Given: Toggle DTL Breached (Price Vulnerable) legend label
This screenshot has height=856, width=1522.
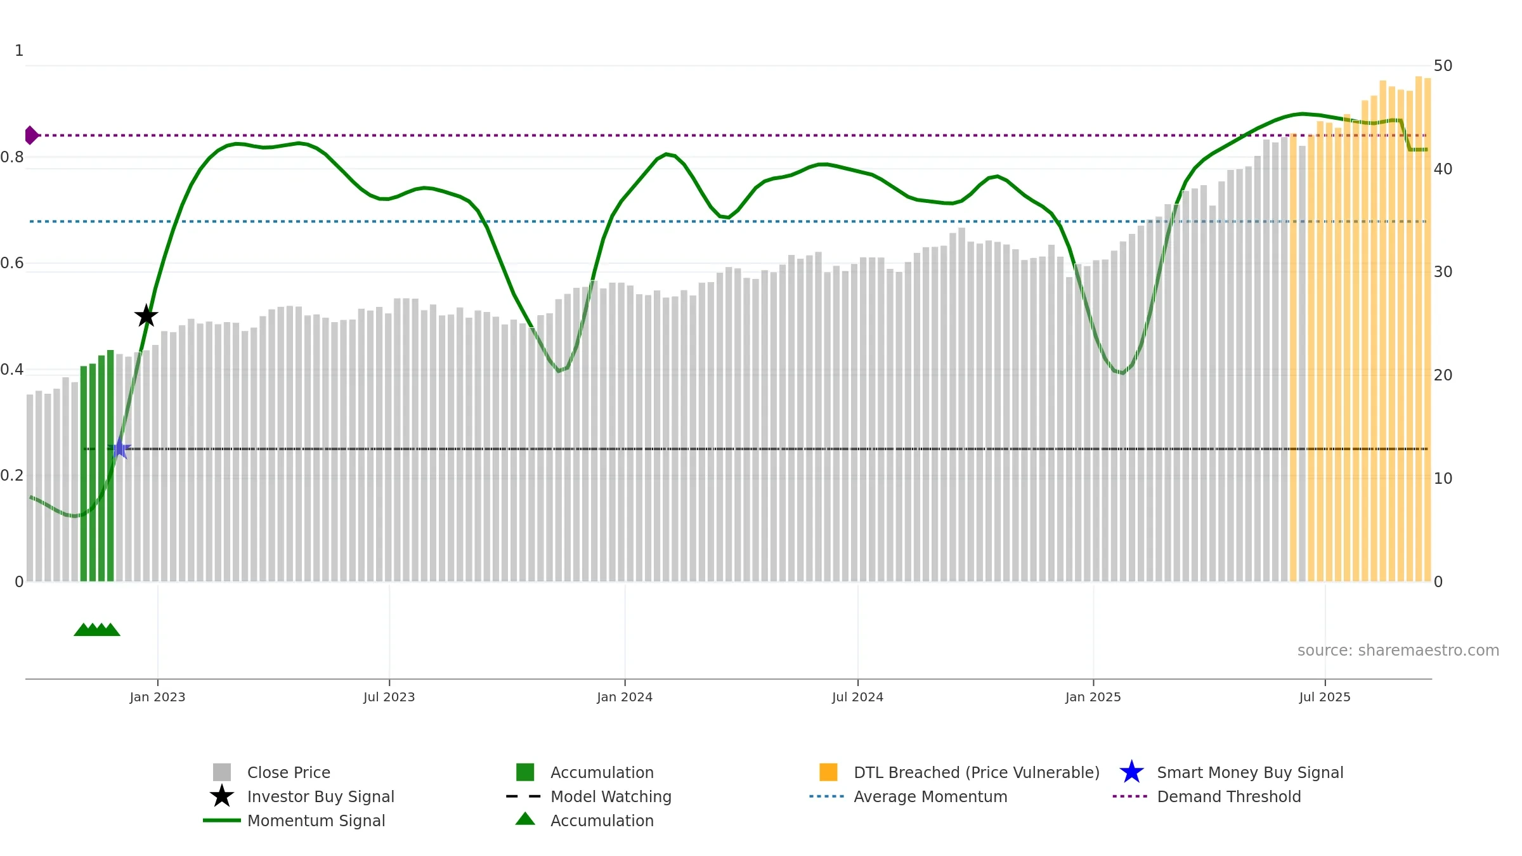Looking at the screenshot, I should (977, 772).
